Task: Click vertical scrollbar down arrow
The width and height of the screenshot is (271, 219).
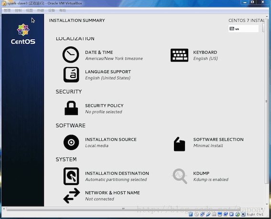Action: coord(267,204)
